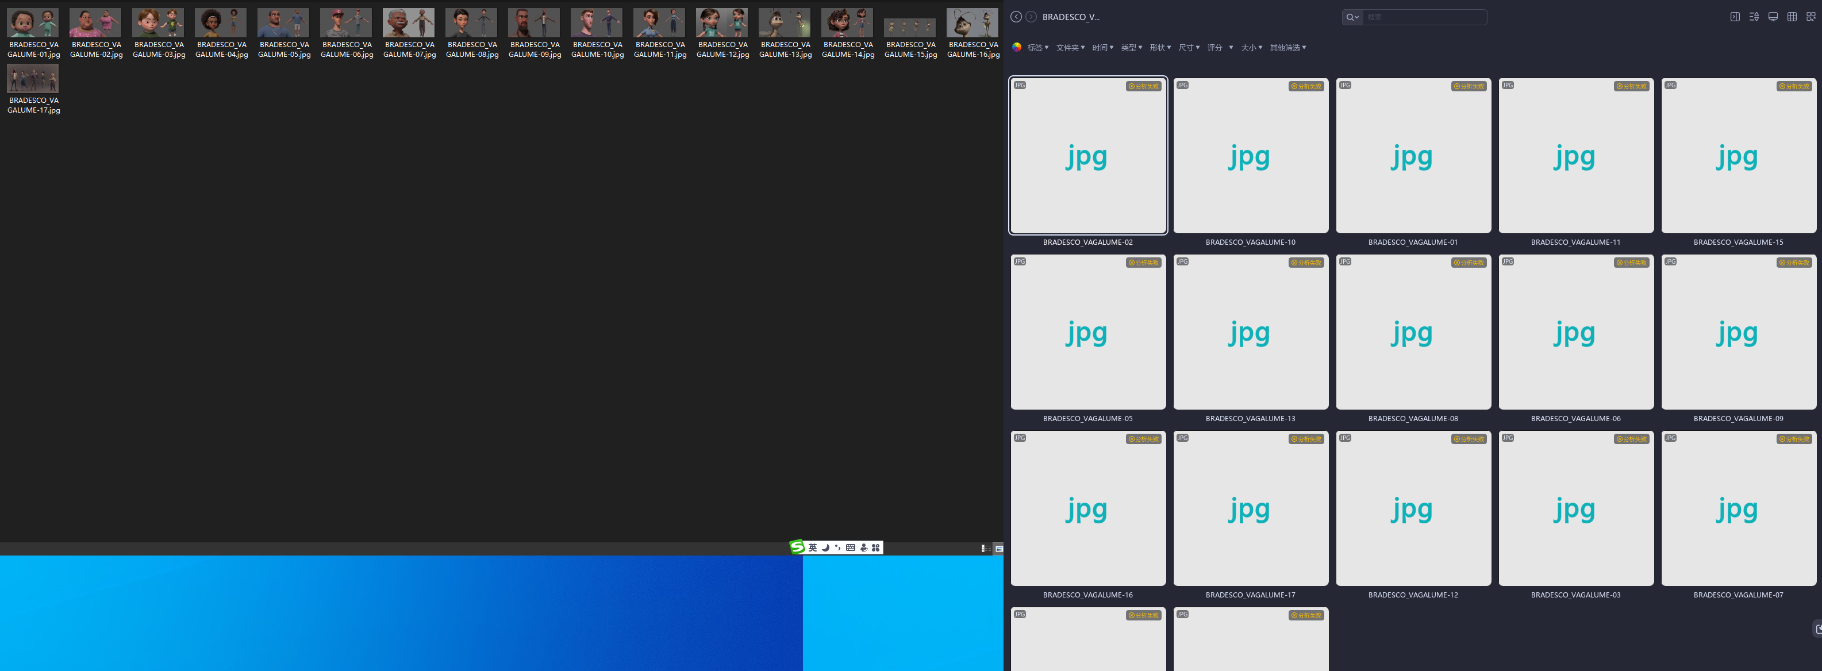
Task: Open the sort order icon
Action: (1754, 17)
